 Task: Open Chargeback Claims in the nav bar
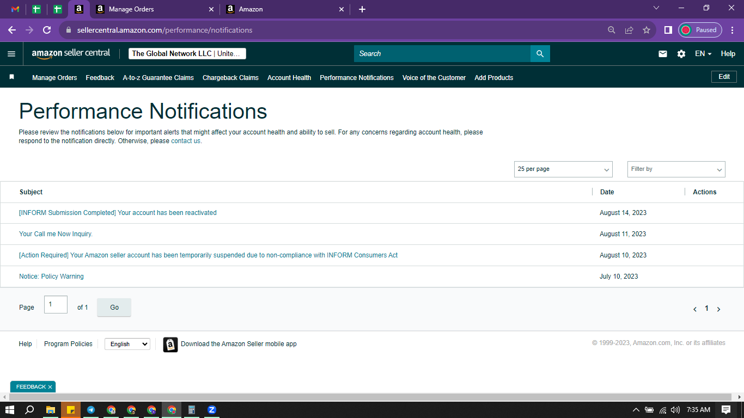tap(230, 78)
